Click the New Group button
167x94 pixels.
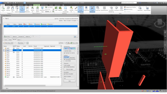click(x=7, y=43)
